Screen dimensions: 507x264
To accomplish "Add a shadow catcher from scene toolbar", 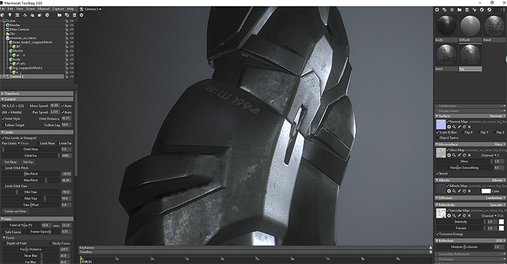I will click(32, 15).
